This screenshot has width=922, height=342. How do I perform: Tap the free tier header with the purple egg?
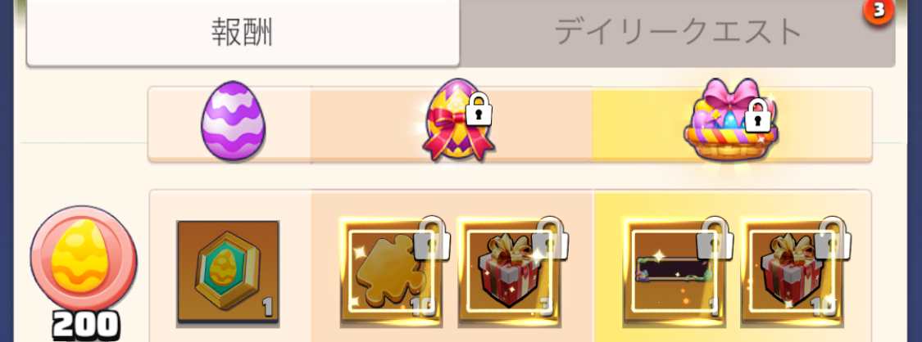(x=229, y=124)
